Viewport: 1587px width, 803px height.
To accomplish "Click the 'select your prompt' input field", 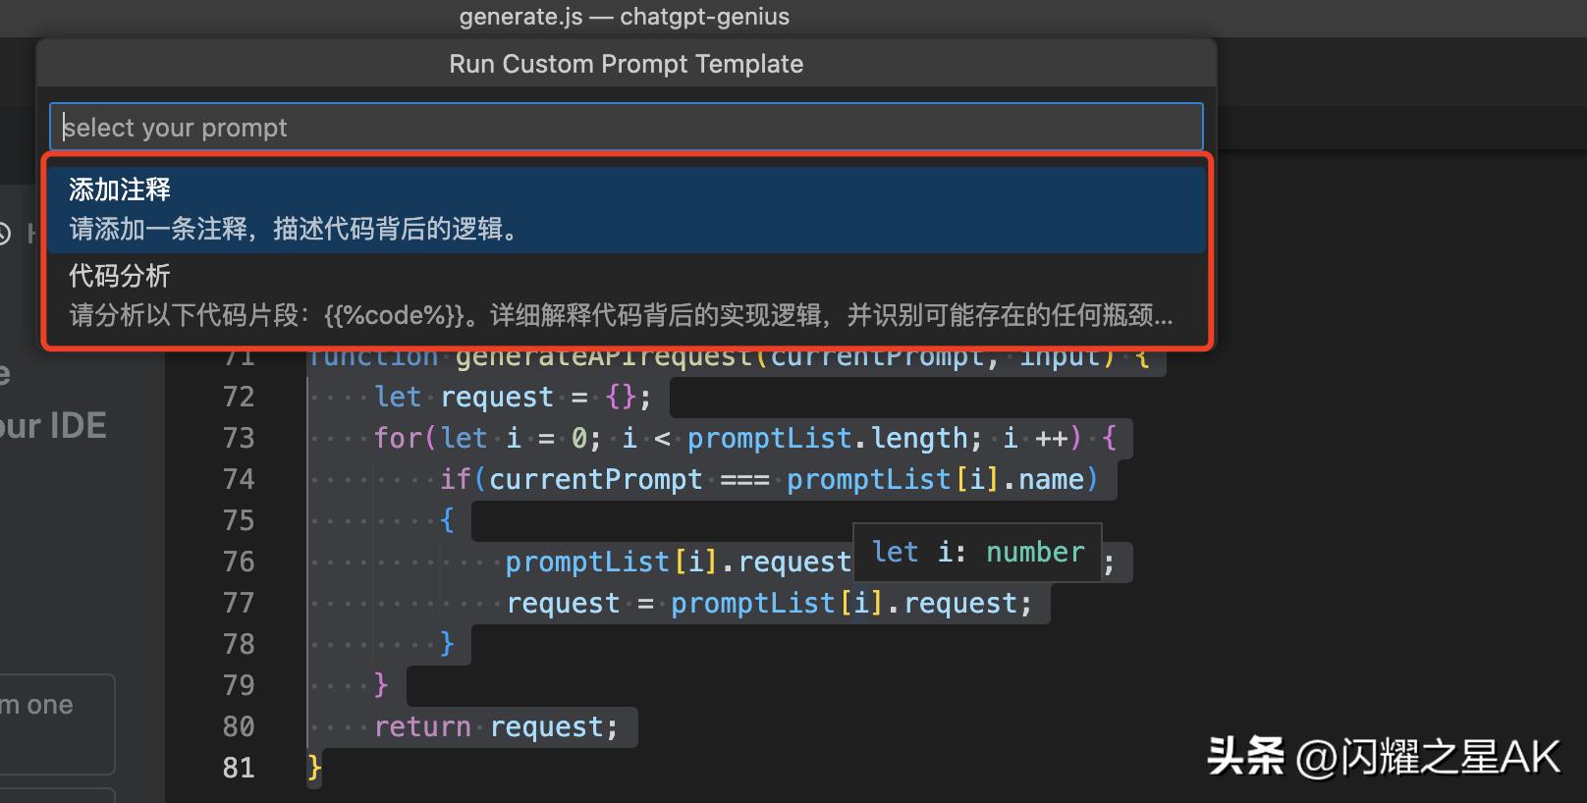I will (x=626, y=128).
